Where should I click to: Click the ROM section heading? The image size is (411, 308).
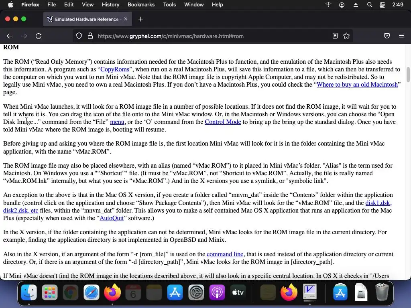click(x=11, y=47)
